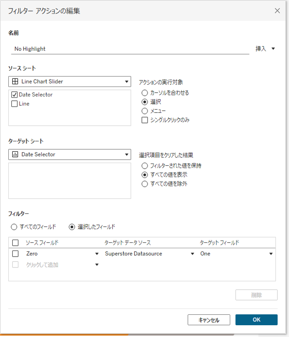The width and height of the screenshot is (289, 337).
Task: Check the Line source sheet checkbox
Action: point(14,104)
